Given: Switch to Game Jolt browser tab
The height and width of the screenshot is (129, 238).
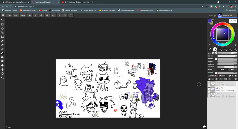Looking at the screenshot, I should pos(16,2).
